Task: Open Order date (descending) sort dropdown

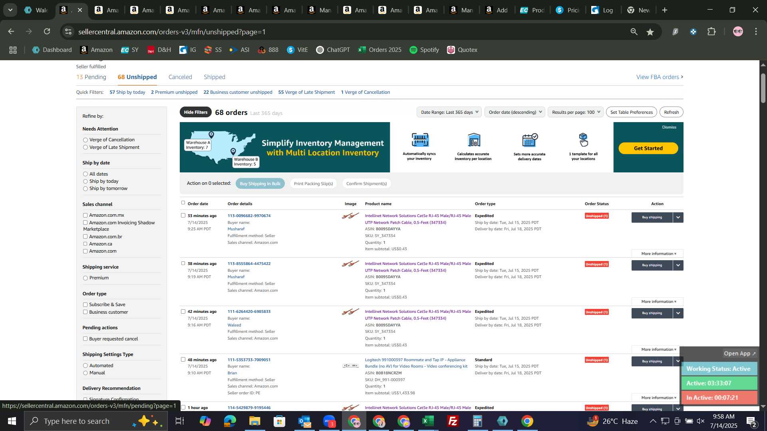Action: (515, 112)
